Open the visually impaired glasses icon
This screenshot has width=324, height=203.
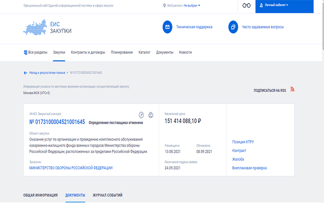(247, 6)
